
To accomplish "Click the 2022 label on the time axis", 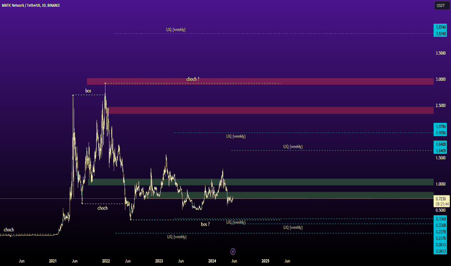I will (106, 261).
